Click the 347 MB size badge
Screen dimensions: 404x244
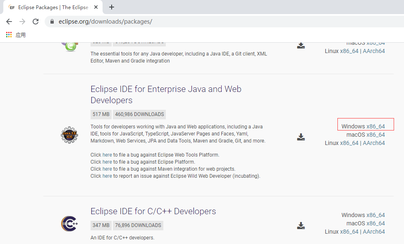pyautogui.click(x=101, y=225)
